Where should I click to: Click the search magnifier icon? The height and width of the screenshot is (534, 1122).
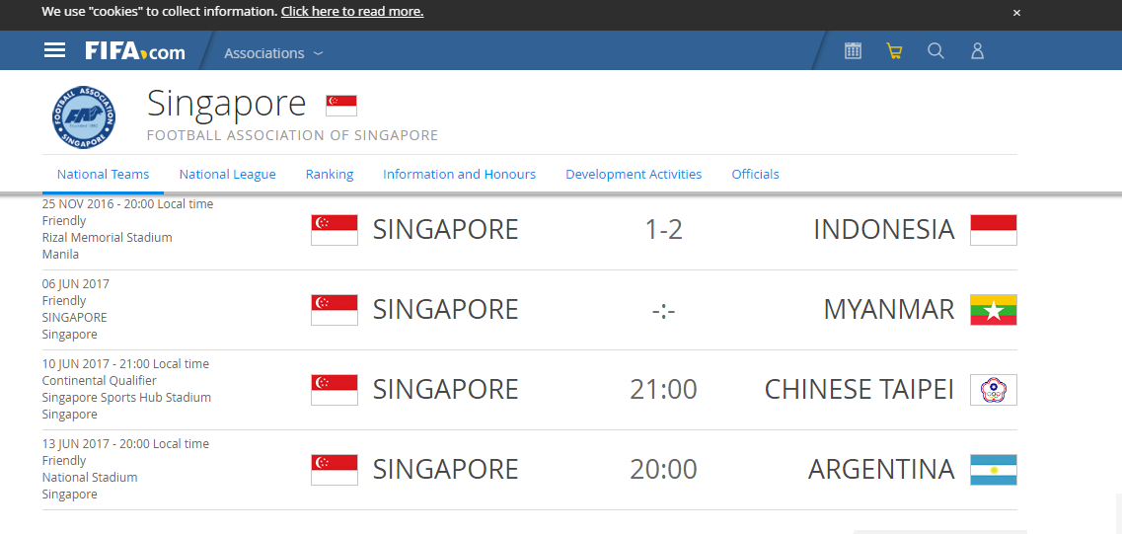coord(935,50)
